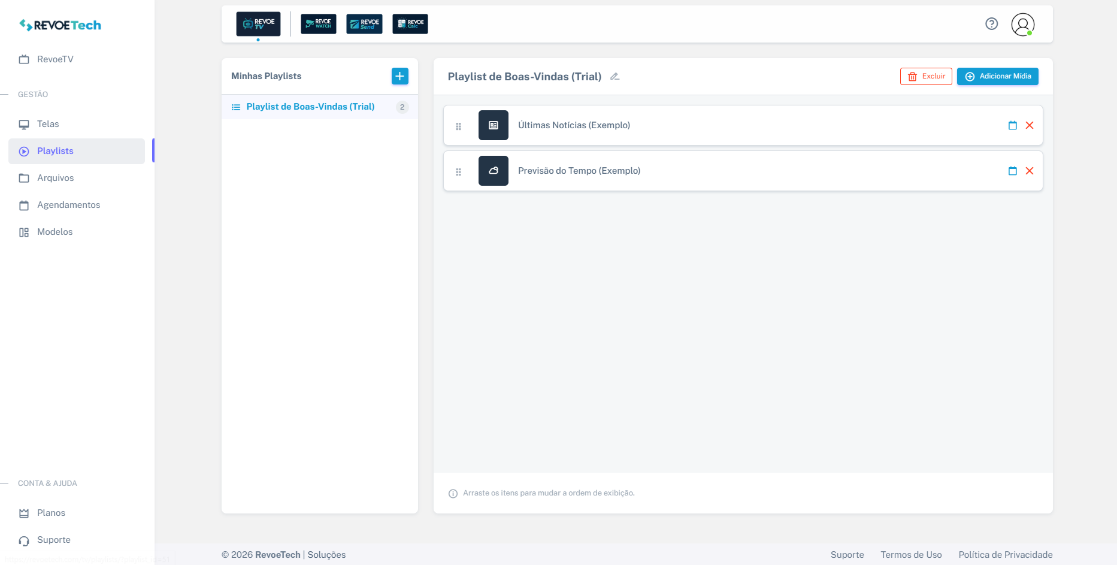1117x565 pixels.
Task: Switch to the Revoe Send app
Action: tap(364, 24)
